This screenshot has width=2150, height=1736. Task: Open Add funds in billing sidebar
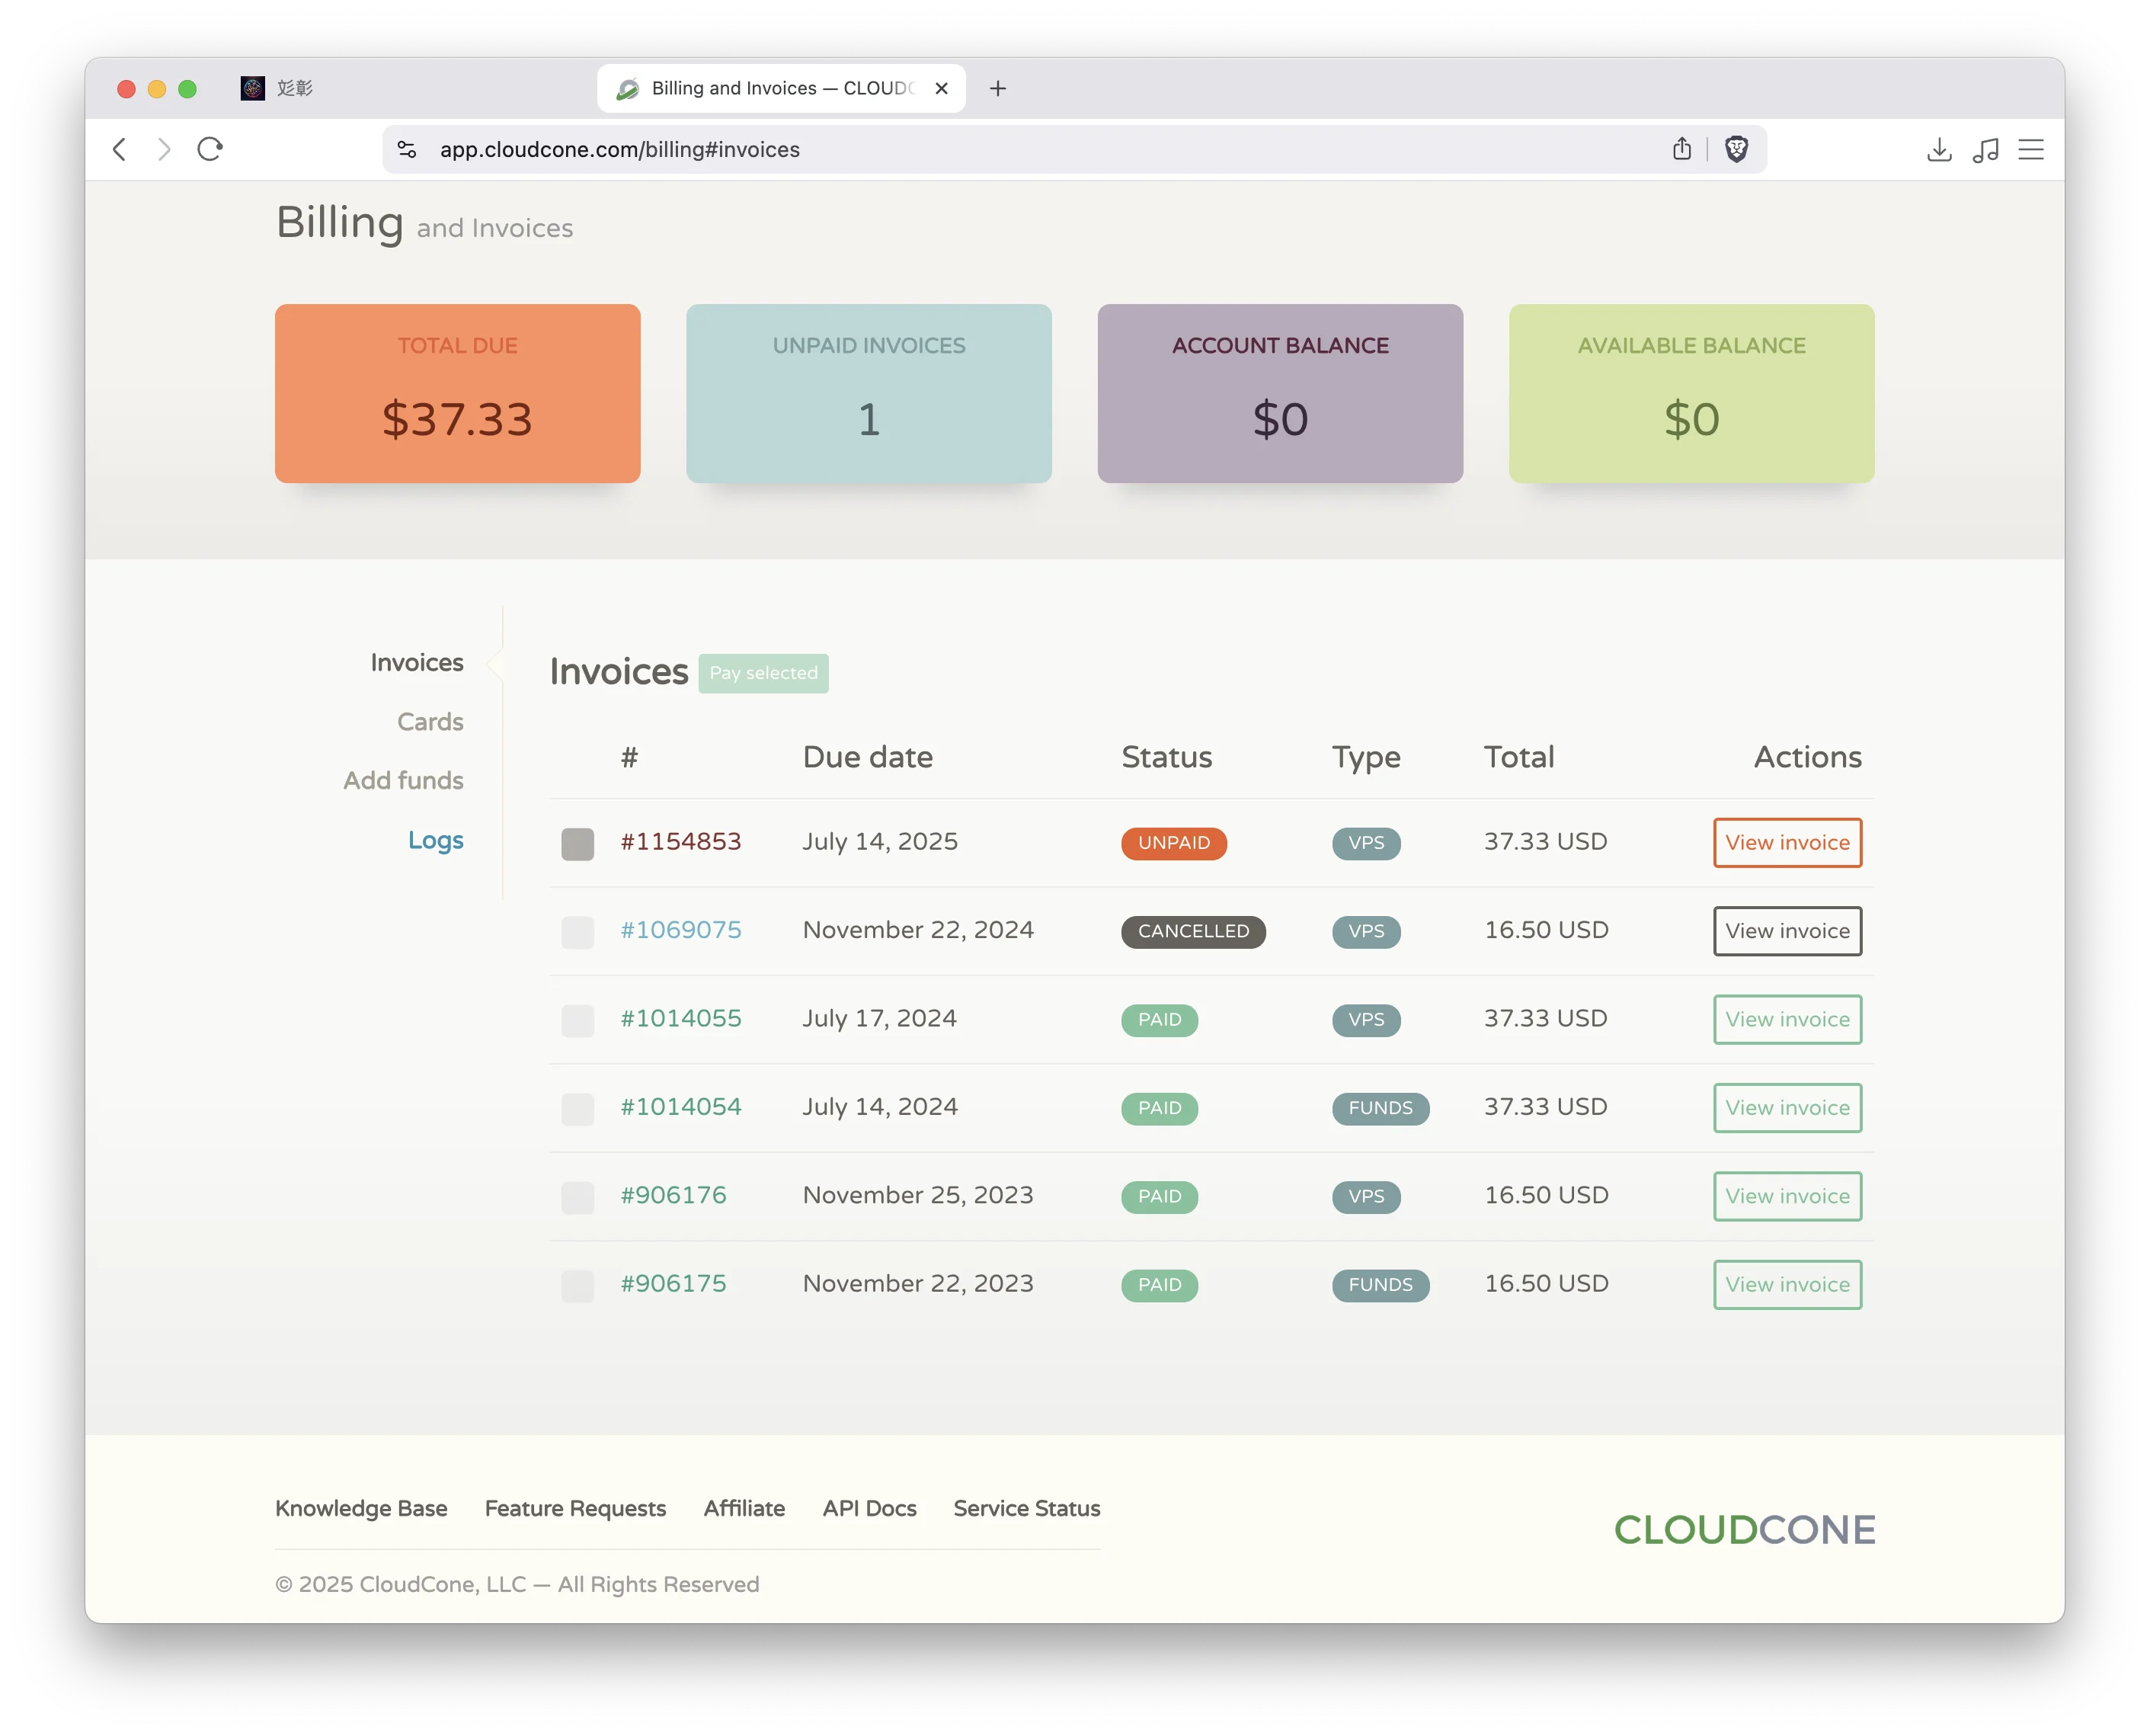point(403,781)
